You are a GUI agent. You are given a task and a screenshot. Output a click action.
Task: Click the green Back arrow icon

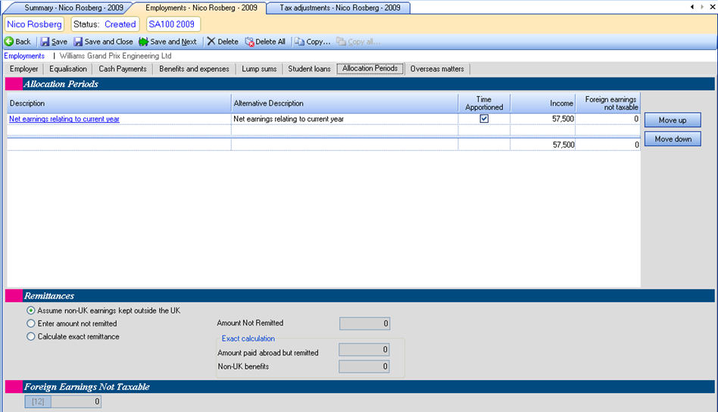tap(8, 42)
